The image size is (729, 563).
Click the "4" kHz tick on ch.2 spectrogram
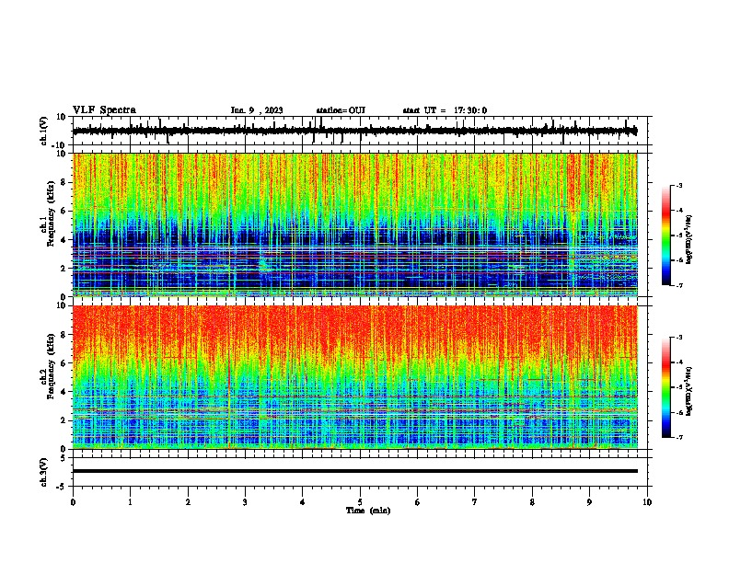click(64, 392)
